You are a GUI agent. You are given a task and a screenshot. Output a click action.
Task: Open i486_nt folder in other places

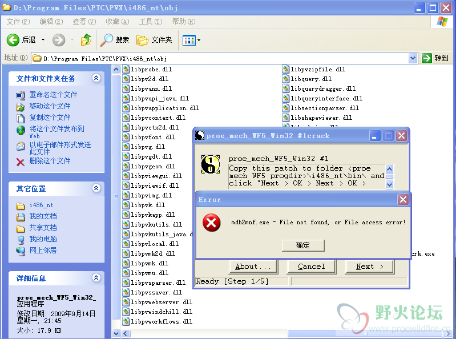41,205
